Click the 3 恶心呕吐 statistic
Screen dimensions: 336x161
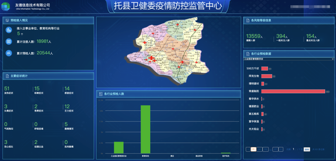pos(9,144)
